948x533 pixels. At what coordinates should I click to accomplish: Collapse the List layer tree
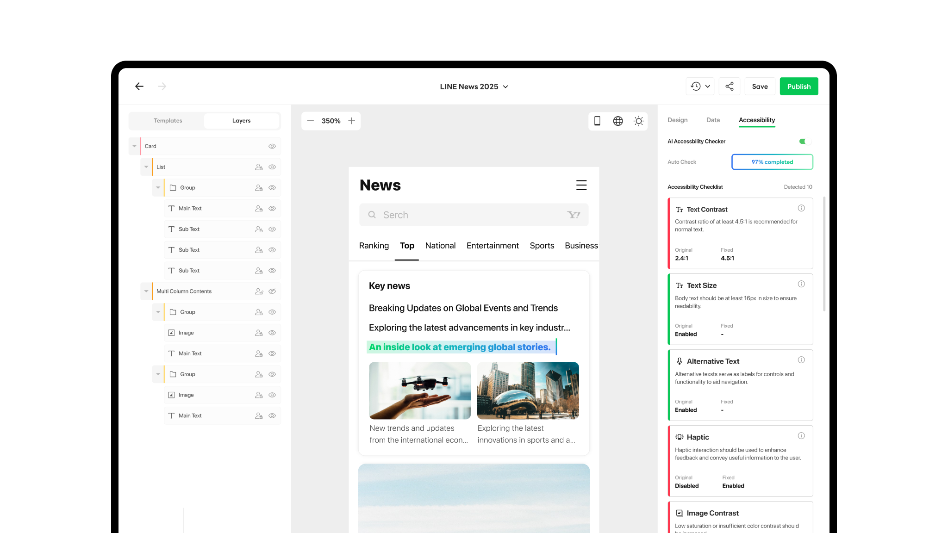click(146, 167)
